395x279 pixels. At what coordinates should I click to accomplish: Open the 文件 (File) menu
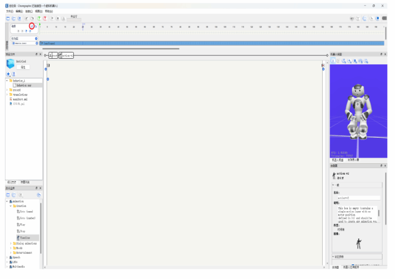pyautogui.click(x=10, y=11)
